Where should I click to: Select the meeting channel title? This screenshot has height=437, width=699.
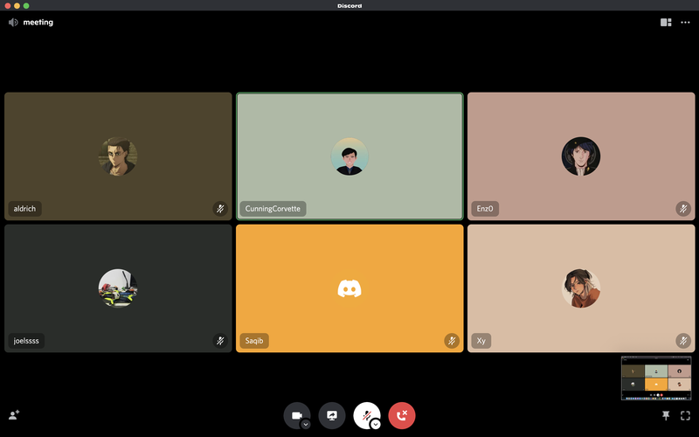coord(38,22)
